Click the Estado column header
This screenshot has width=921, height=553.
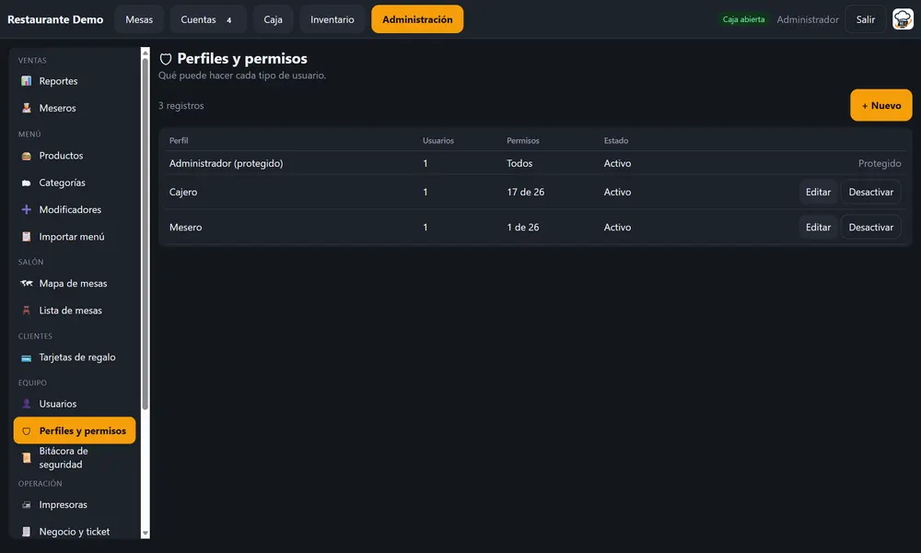pos(616,140)
